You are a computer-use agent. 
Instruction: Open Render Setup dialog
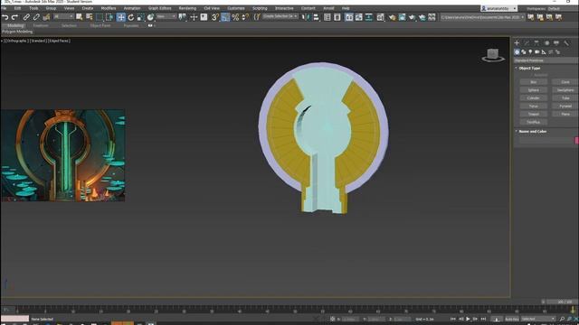(392, 17)
